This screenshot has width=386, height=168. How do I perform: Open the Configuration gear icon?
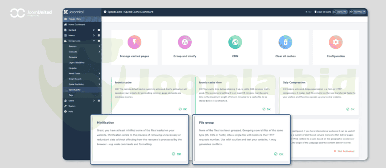(x=336, y=42)
